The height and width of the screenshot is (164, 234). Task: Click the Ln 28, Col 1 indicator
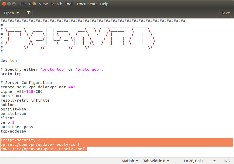[193, 161]
